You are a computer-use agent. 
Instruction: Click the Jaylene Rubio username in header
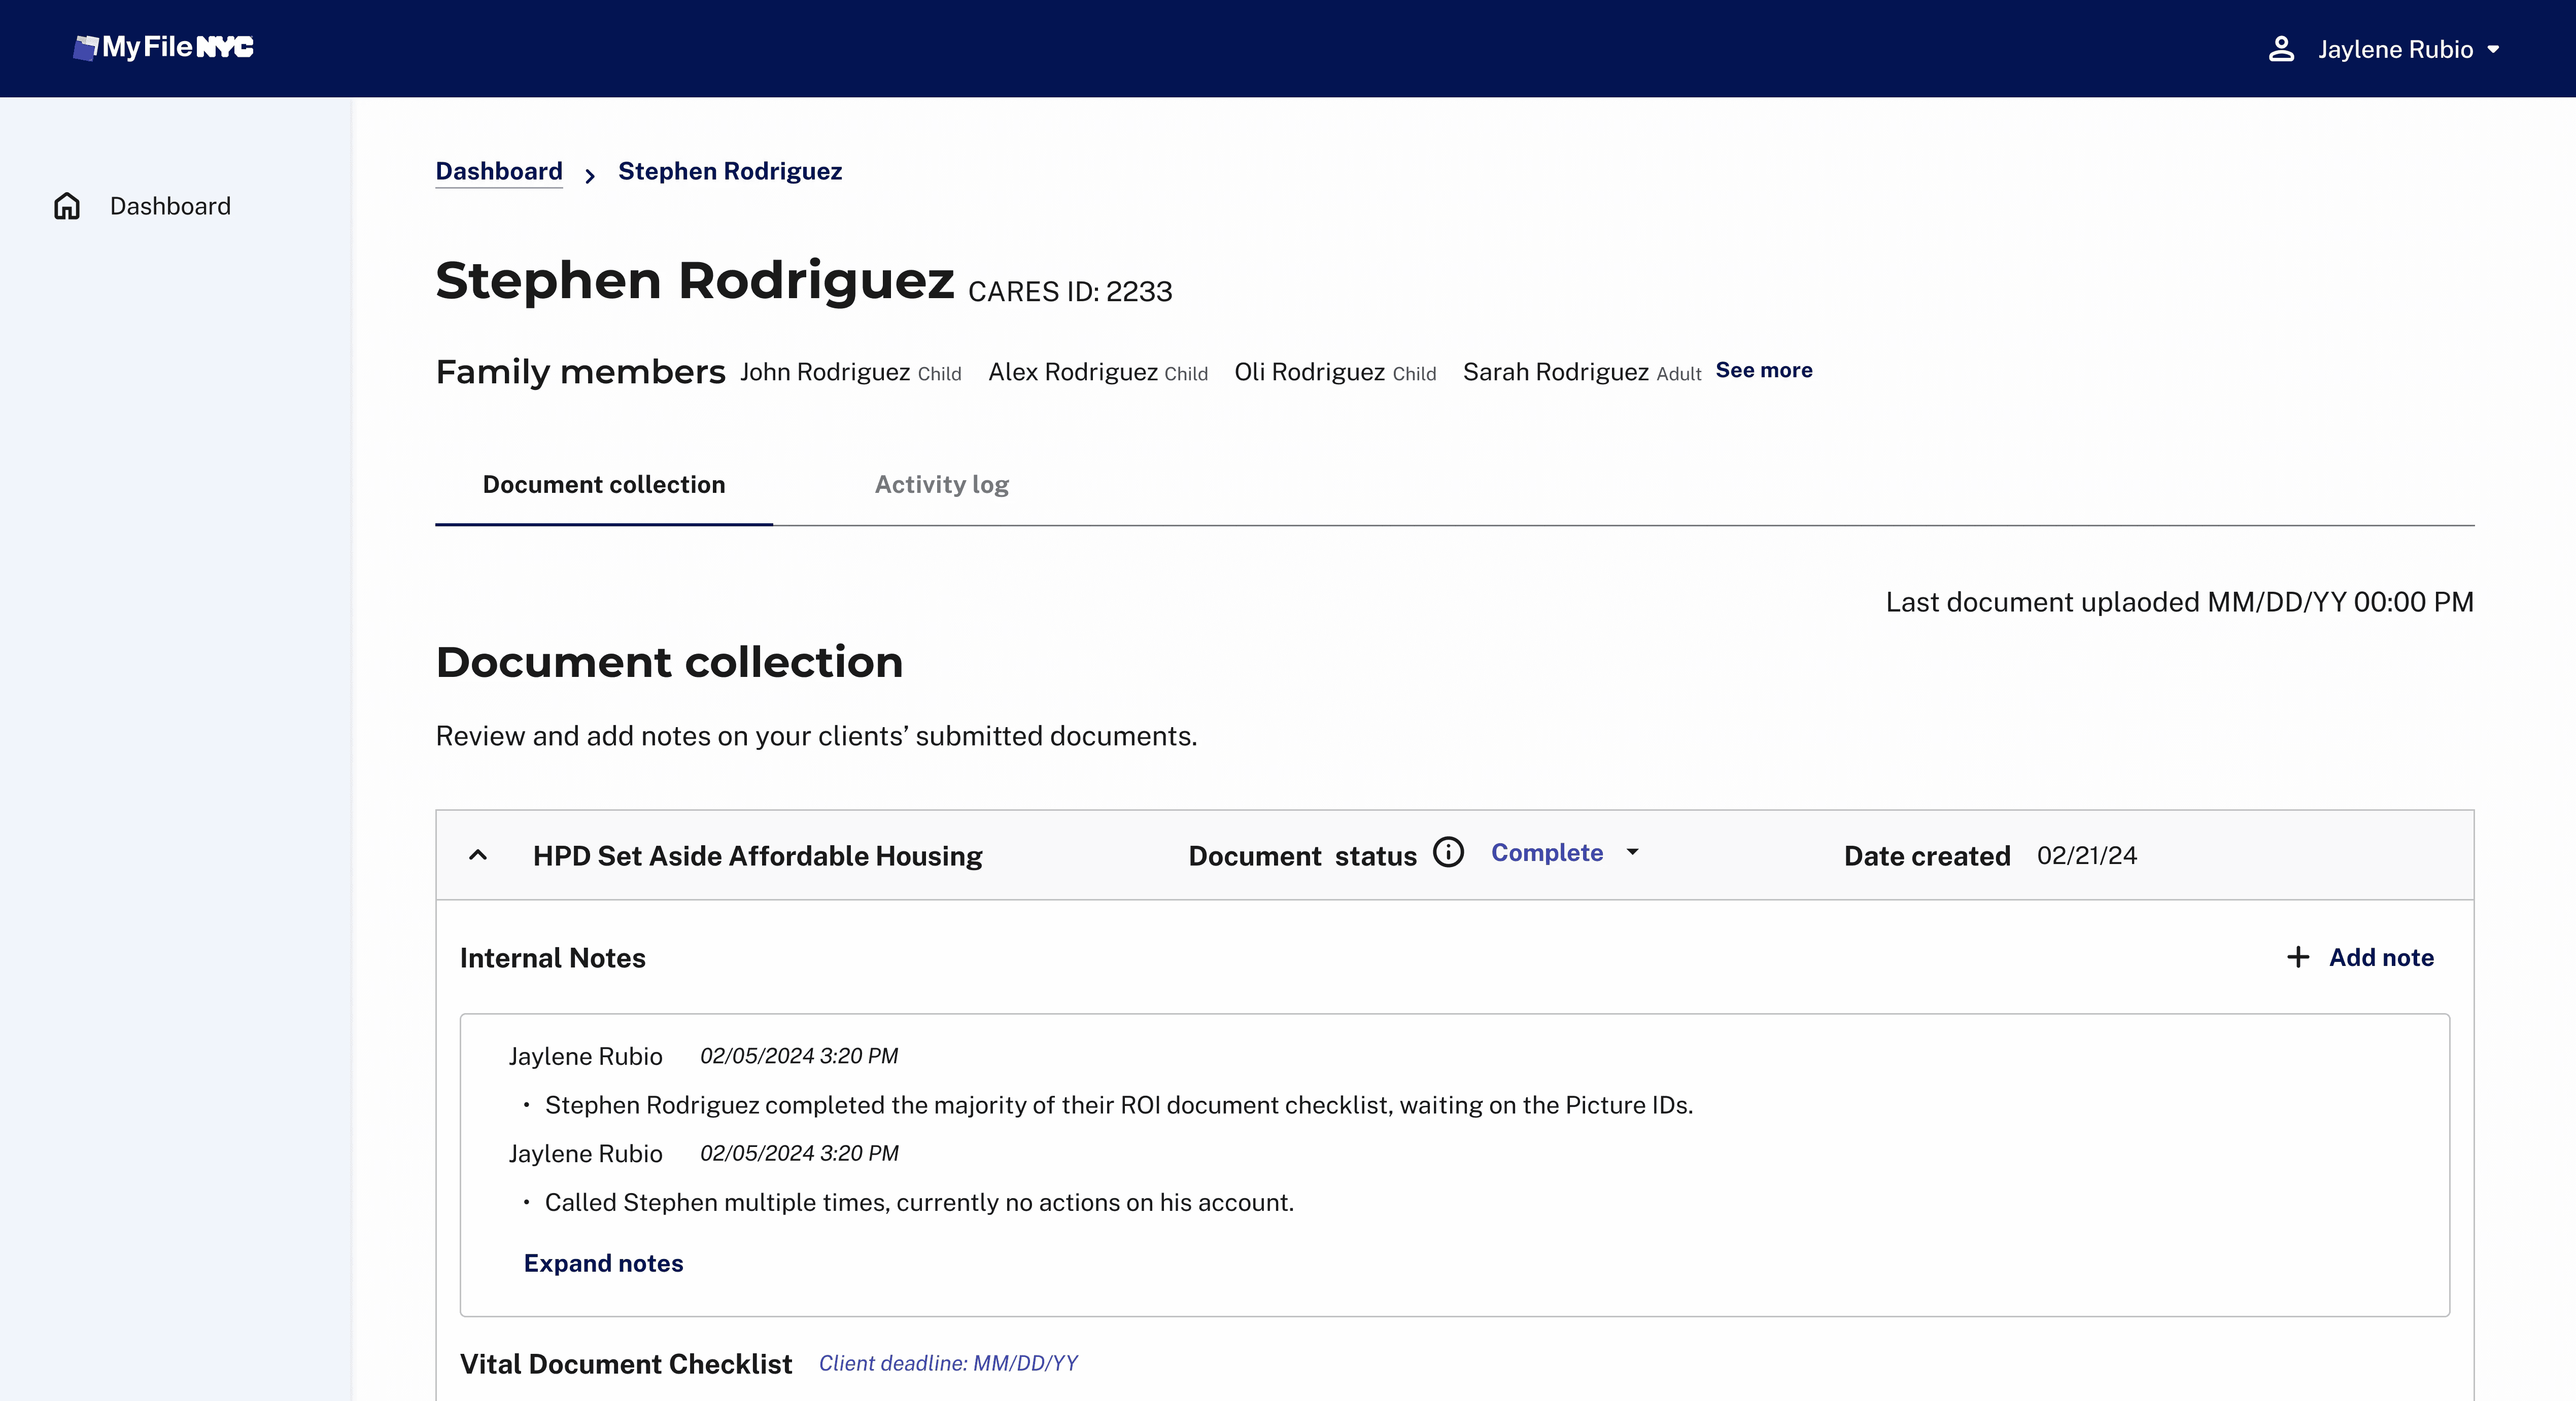2395,49
